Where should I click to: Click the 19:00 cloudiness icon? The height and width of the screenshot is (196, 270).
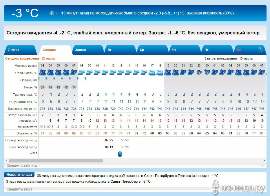[168, 73]
